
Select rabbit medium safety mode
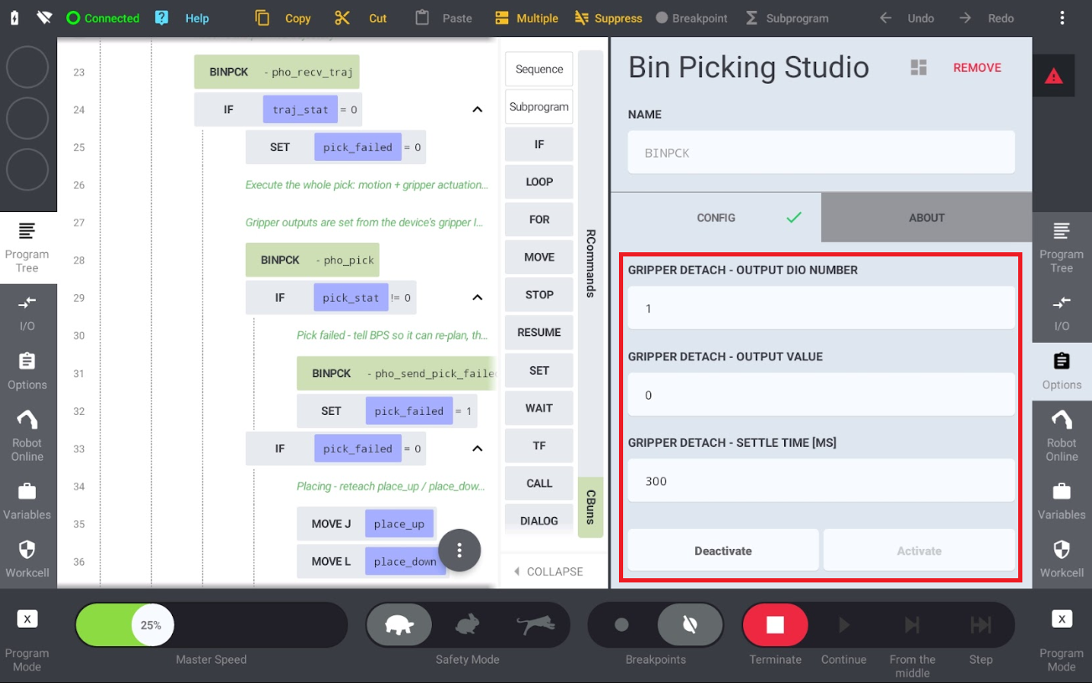[x=467, y=625]
